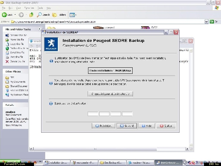Click the Go arrow beside address bar

click(x=212, y=22)
